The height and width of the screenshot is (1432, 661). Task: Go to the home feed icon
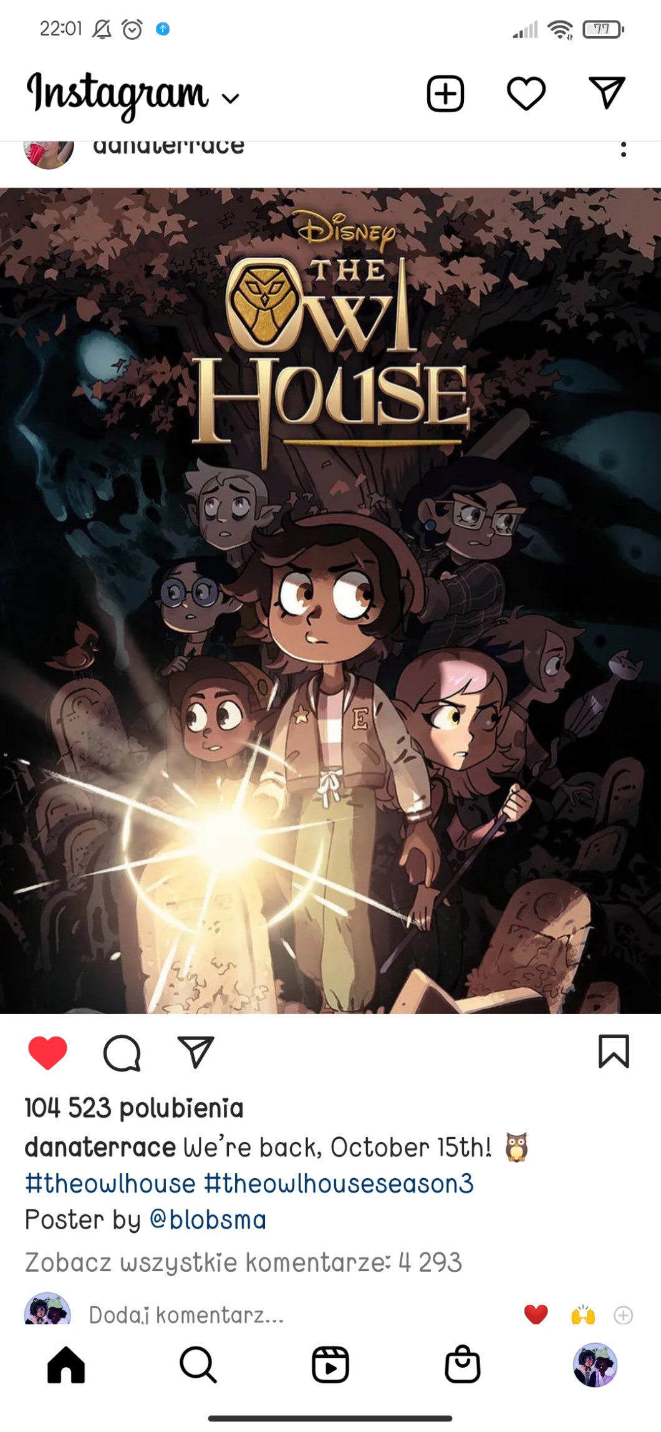[66, 1365]
